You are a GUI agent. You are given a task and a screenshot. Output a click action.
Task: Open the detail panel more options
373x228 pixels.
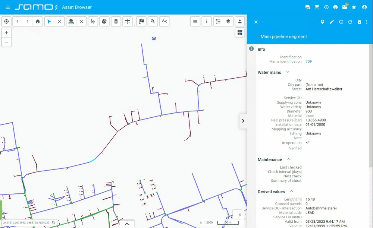366,22
